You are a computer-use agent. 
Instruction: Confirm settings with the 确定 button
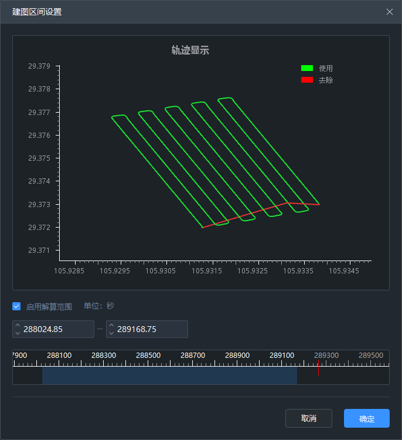[366, 418]
